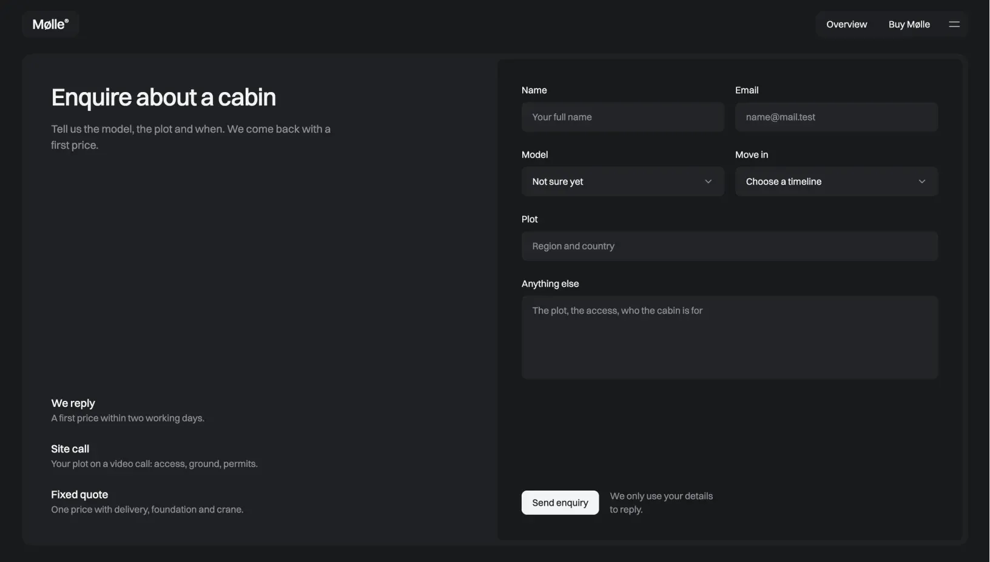Click the 'Site call' info item
This screenshot has height=562, width=990.
[155, 456]
